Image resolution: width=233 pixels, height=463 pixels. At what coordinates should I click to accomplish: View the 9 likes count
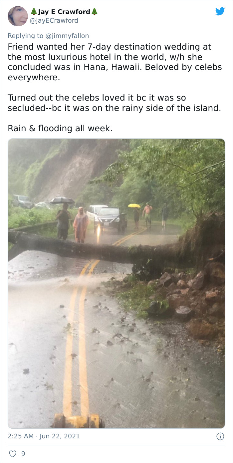tap(23, 454)
